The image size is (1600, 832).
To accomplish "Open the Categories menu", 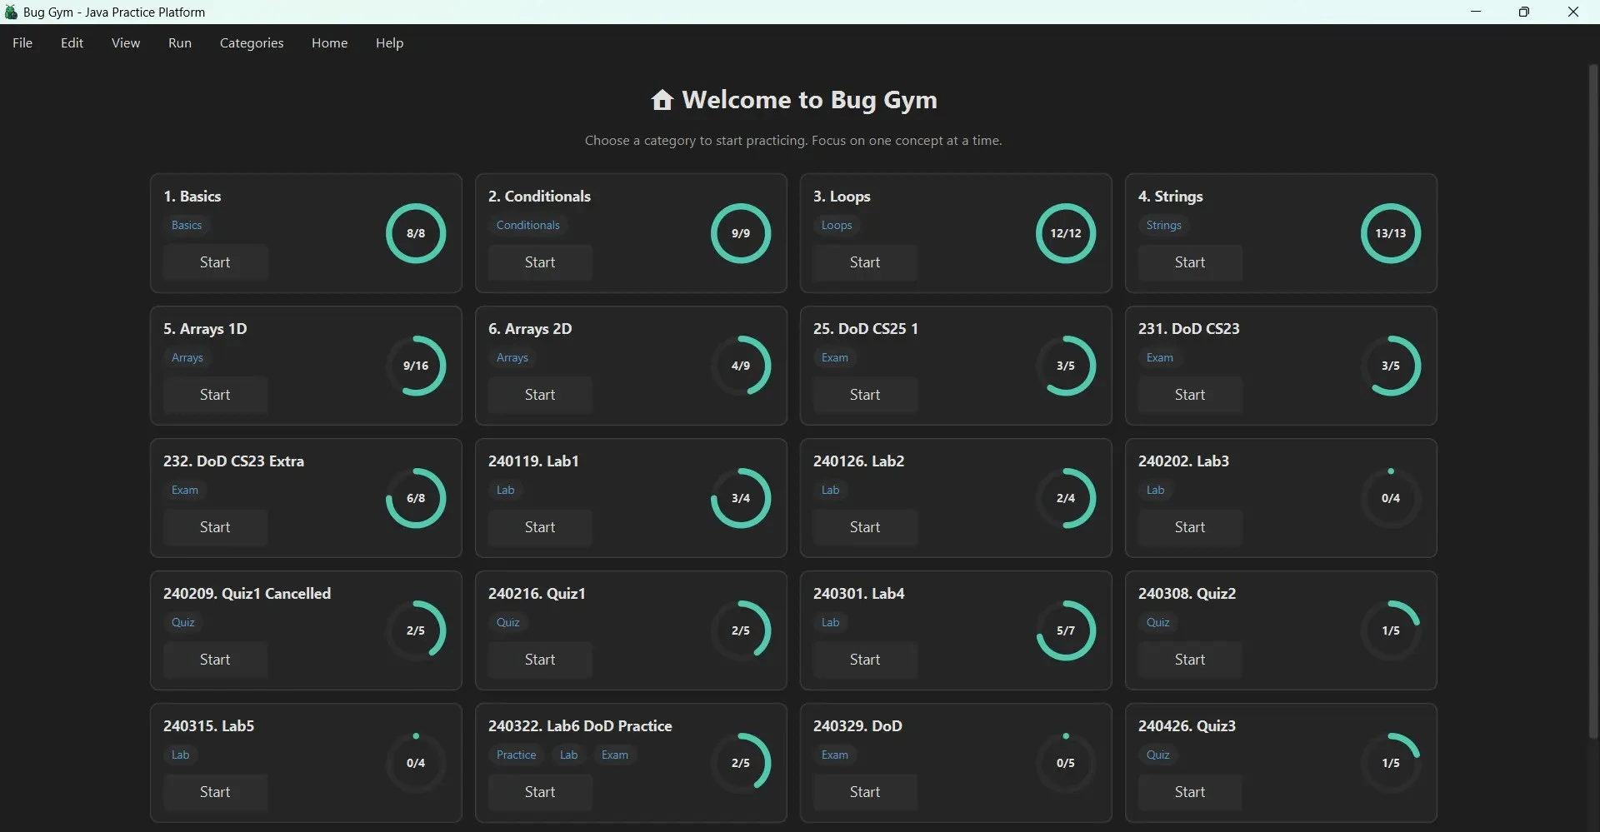I will click(252, 42).
